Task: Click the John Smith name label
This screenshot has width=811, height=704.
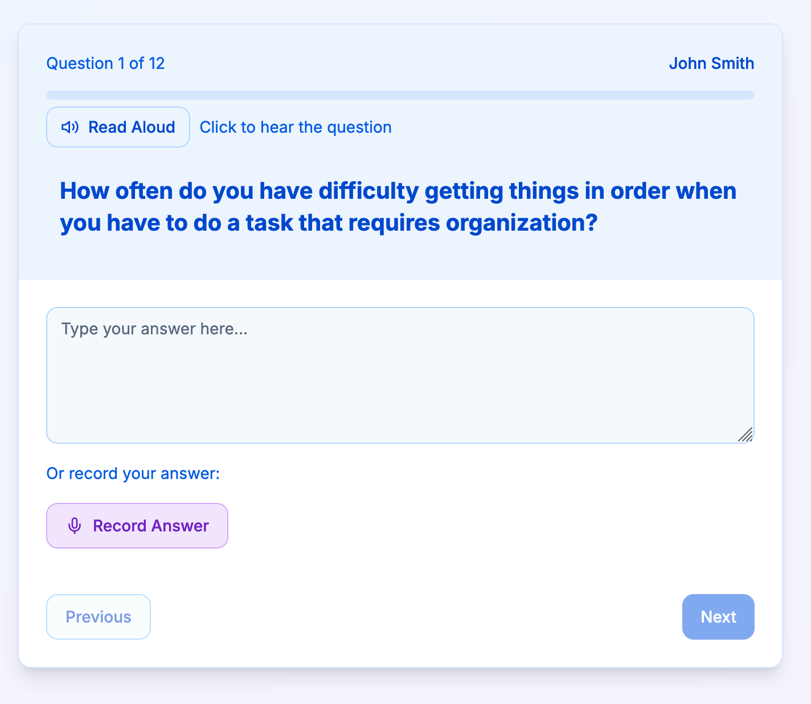Action: [711, 63]
